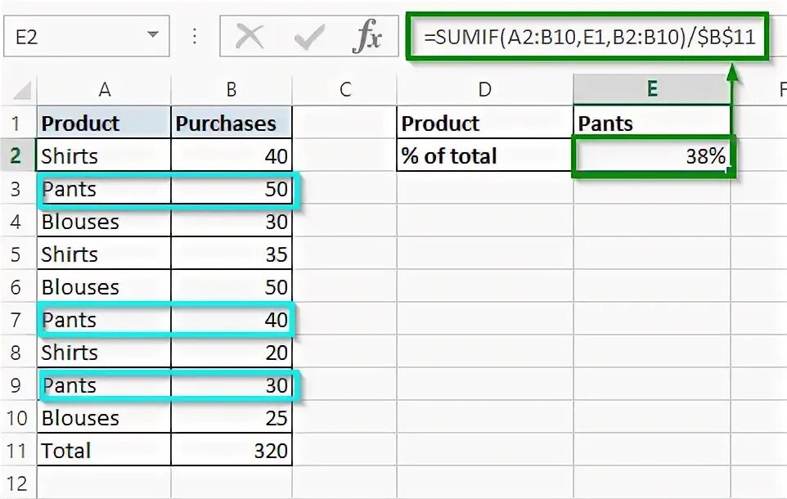Click the Enter checkmark formula icon
This screenshot has height=499, width=787.
click(310, 37)
